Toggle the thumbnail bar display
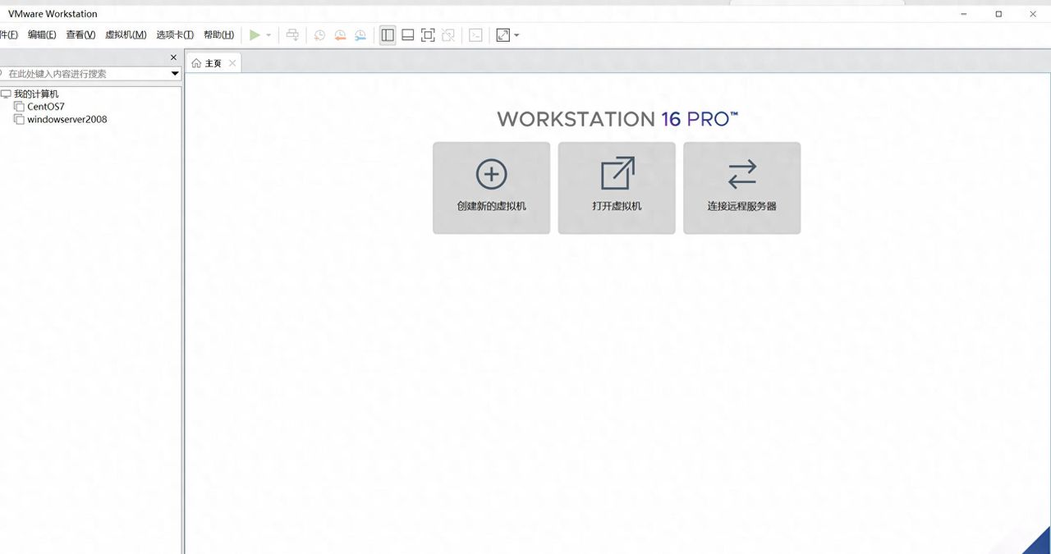 (x=407, y=34)
